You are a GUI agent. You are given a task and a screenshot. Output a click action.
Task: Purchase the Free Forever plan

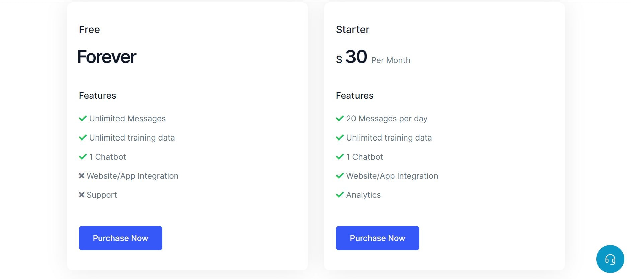[x=121, y=238]
